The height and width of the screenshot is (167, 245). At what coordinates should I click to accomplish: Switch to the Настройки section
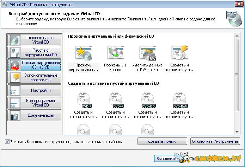click(x=35, y=90)
